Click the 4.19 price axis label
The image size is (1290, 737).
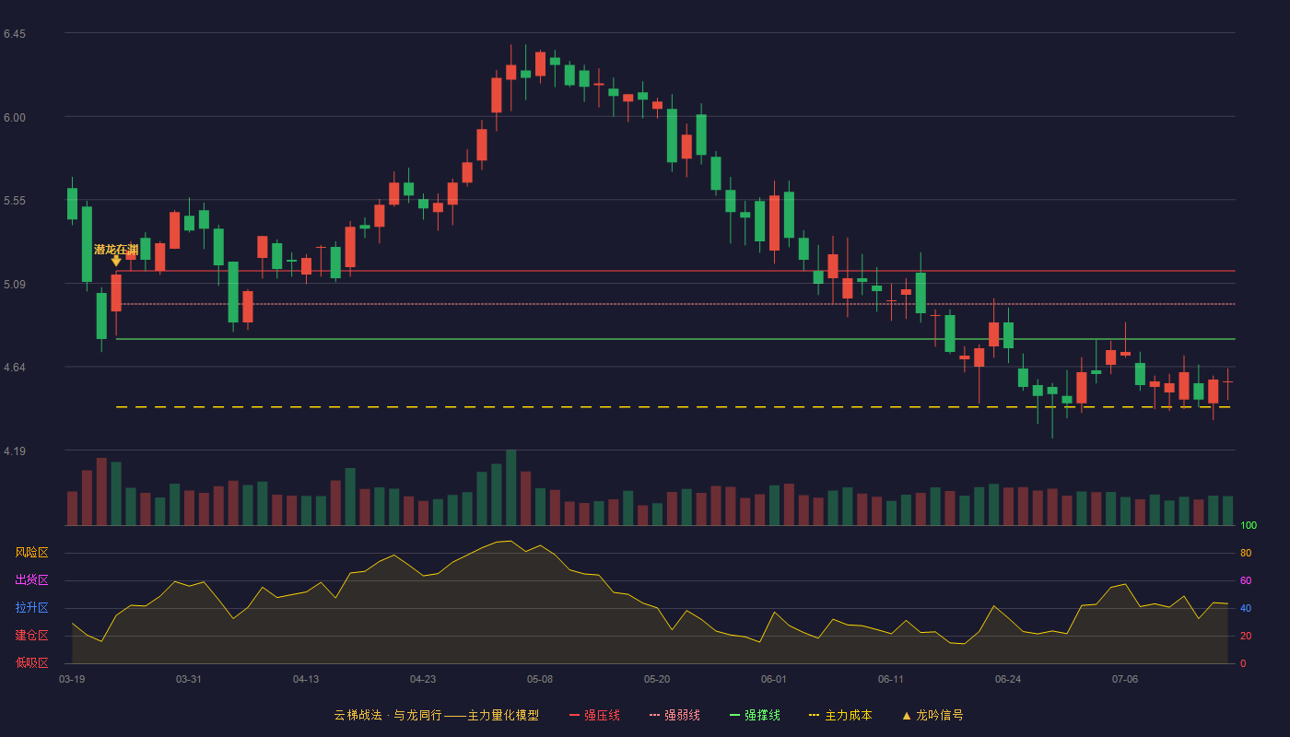point(15,451)
